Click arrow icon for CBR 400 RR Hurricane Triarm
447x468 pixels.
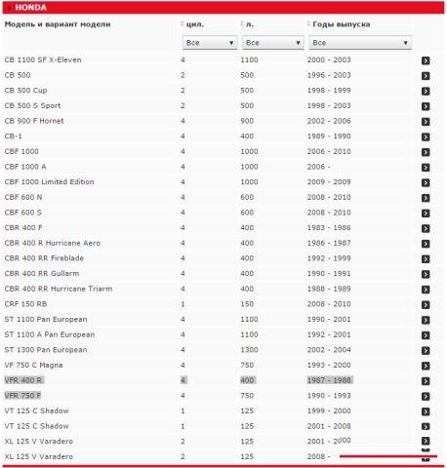(x=426, y=290)
